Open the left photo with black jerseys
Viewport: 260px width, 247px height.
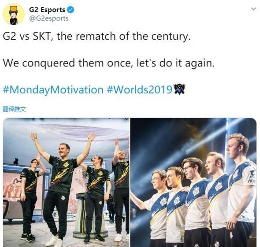click(66, 182)
